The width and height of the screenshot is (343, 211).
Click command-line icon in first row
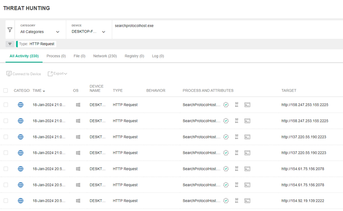click(x=247, y=105)
